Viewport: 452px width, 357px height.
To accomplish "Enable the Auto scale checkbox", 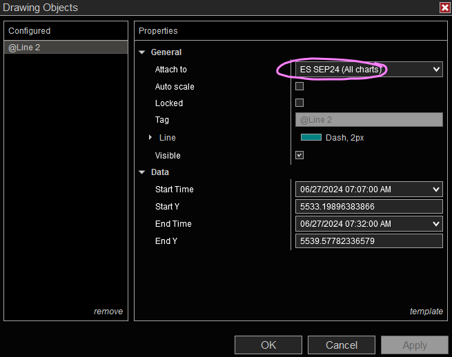I will pyautogui.click(x=299, y=86).
